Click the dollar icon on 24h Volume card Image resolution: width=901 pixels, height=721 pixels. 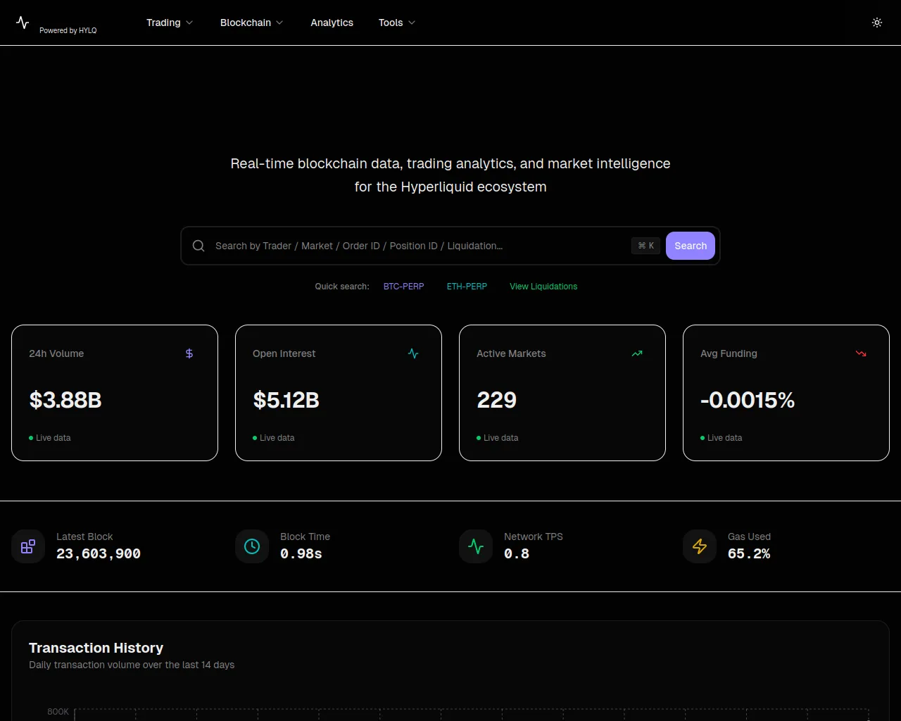point(189,353)
